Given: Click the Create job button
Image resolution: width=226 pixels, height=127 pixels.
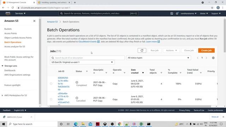Looking at the screenshot, I should [x=206, y=50].
